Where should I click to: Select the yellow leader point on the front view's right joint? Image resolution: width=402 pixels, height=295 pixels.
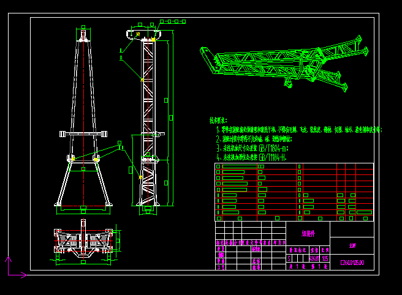point(96,160)
